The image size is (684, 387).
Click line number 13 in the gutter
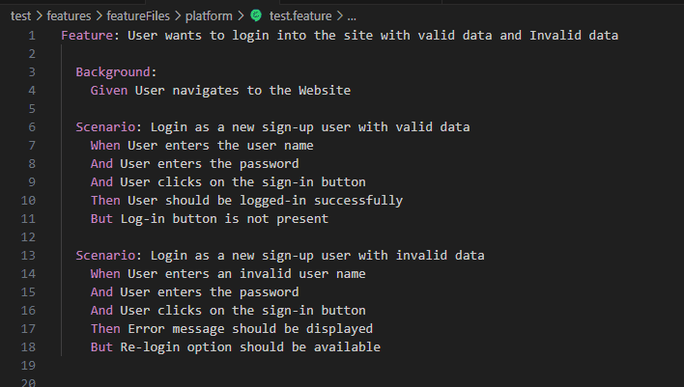point(28,255)
